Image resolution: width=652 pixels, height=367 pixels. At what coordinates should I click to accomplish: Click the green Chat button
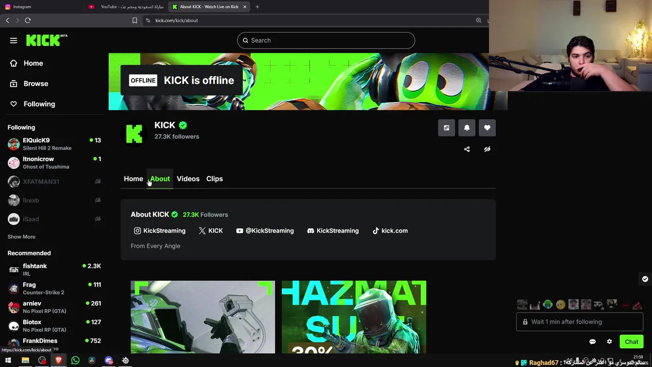pos(632,342)
